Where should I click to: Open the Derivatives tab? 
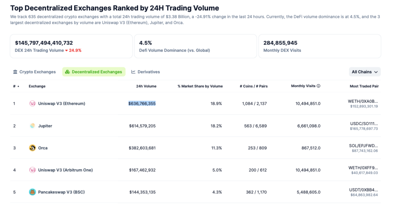(146, 72)
